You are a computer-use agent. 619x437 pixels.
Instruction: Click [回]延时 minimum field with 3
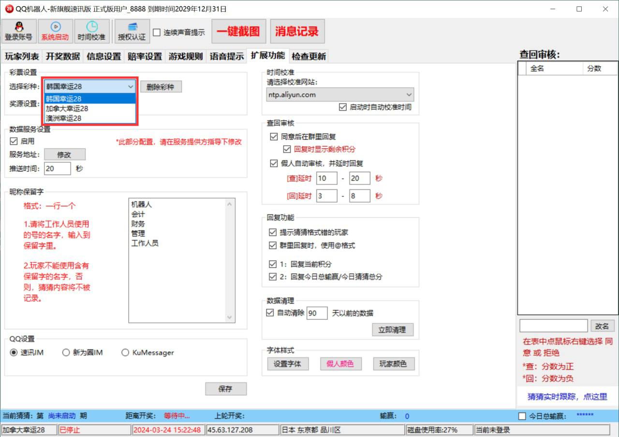point(327,196)
